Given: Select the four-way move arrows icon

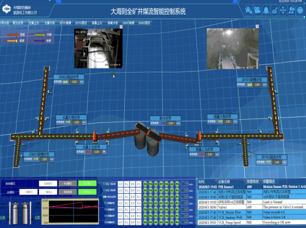Looking at the screenshot, I should tap(283, 10).
